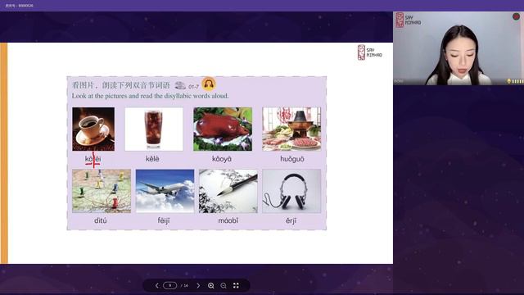Click the disc icon beside 01-7
Viewport: 524px width, 295px height.
point(180,85)
